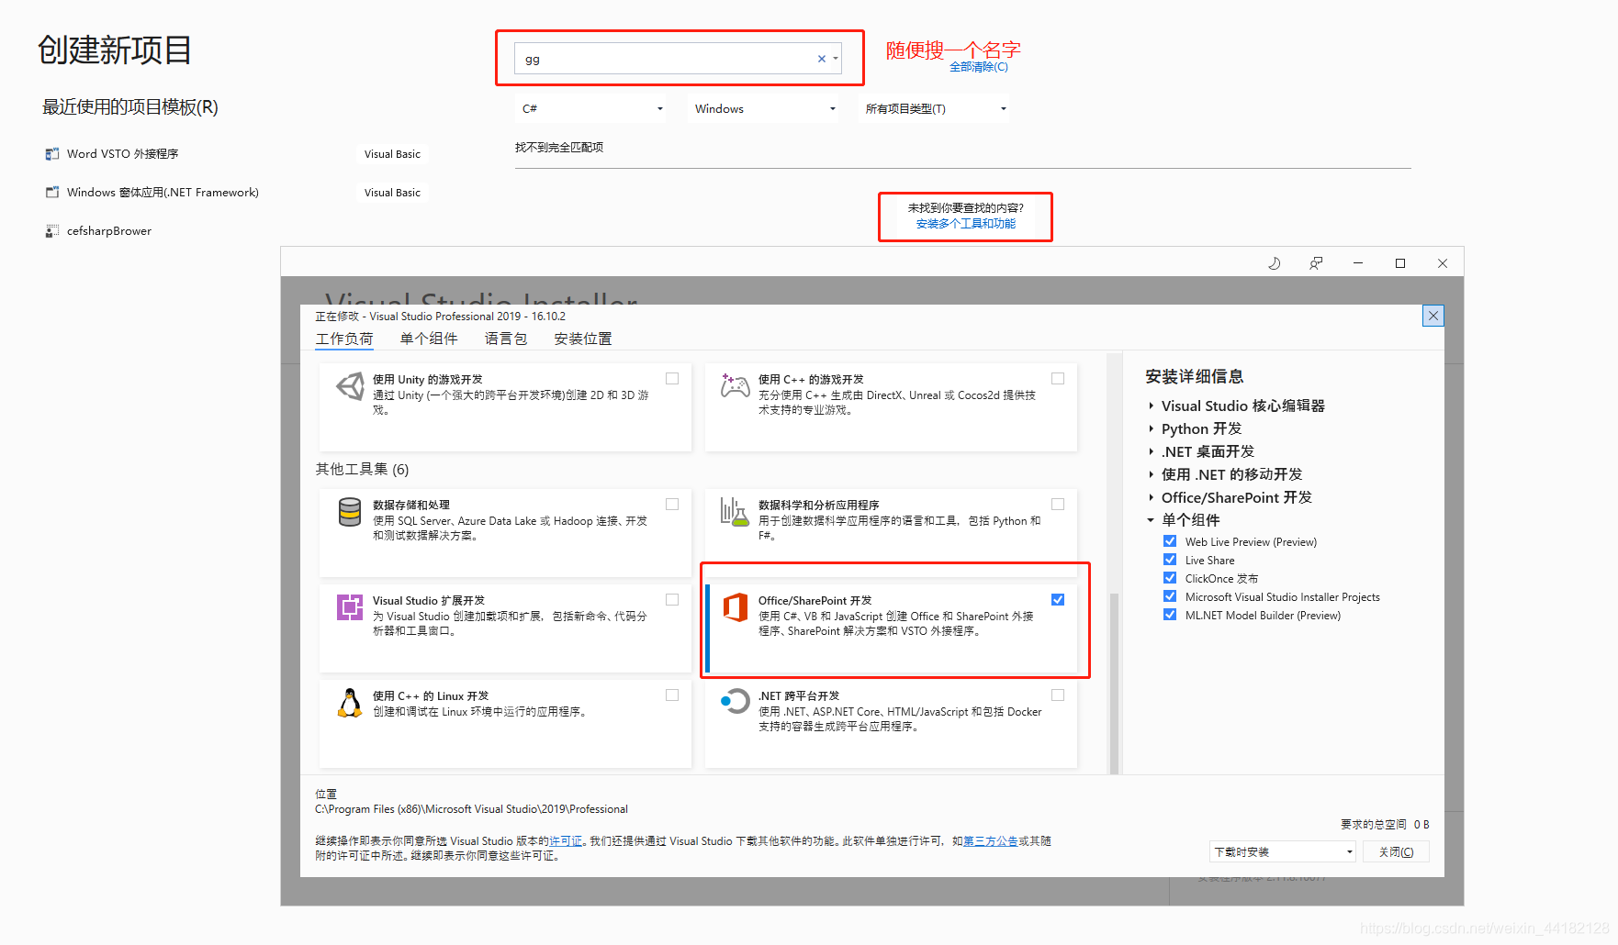Click the 安装多个工具和功能 link
1618x945 pixels.
coord(966,224)
